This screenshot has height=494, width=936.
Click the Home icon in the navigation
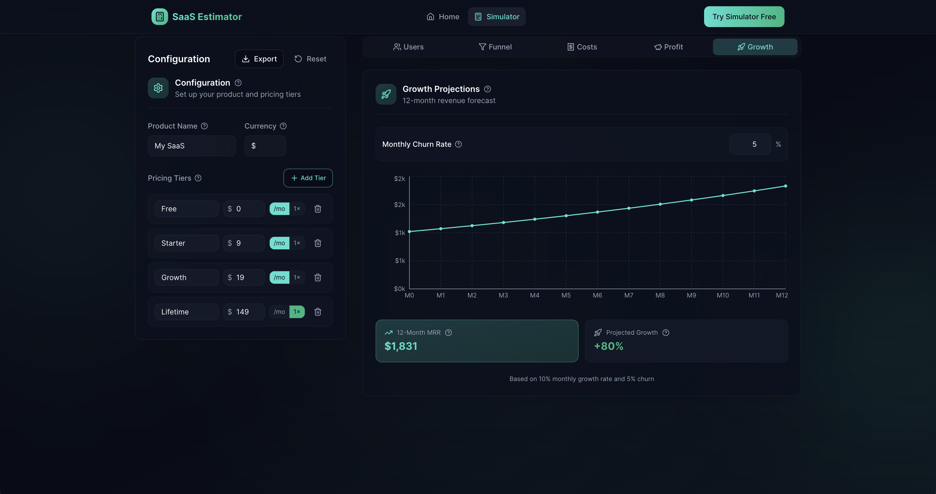pos(430,16)
